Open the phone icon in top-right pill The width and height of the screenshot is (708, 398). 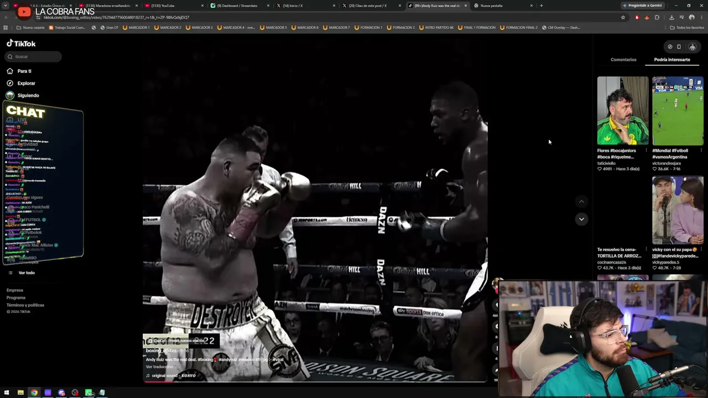[x=679, y=46]
